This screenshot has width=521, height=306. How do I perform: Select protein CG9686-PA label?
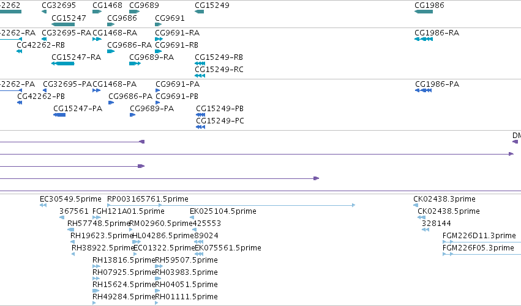[130, 97]
